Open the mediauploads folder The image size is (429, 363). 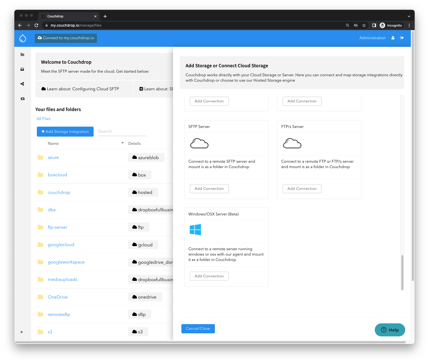click(x=62, y=279)
